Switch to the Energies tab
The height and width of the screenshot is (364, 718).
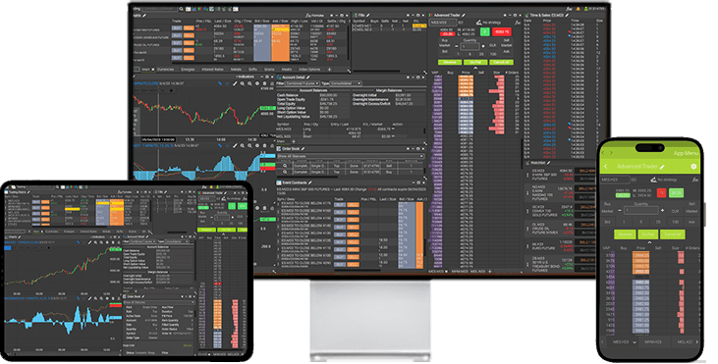point(188,70)
